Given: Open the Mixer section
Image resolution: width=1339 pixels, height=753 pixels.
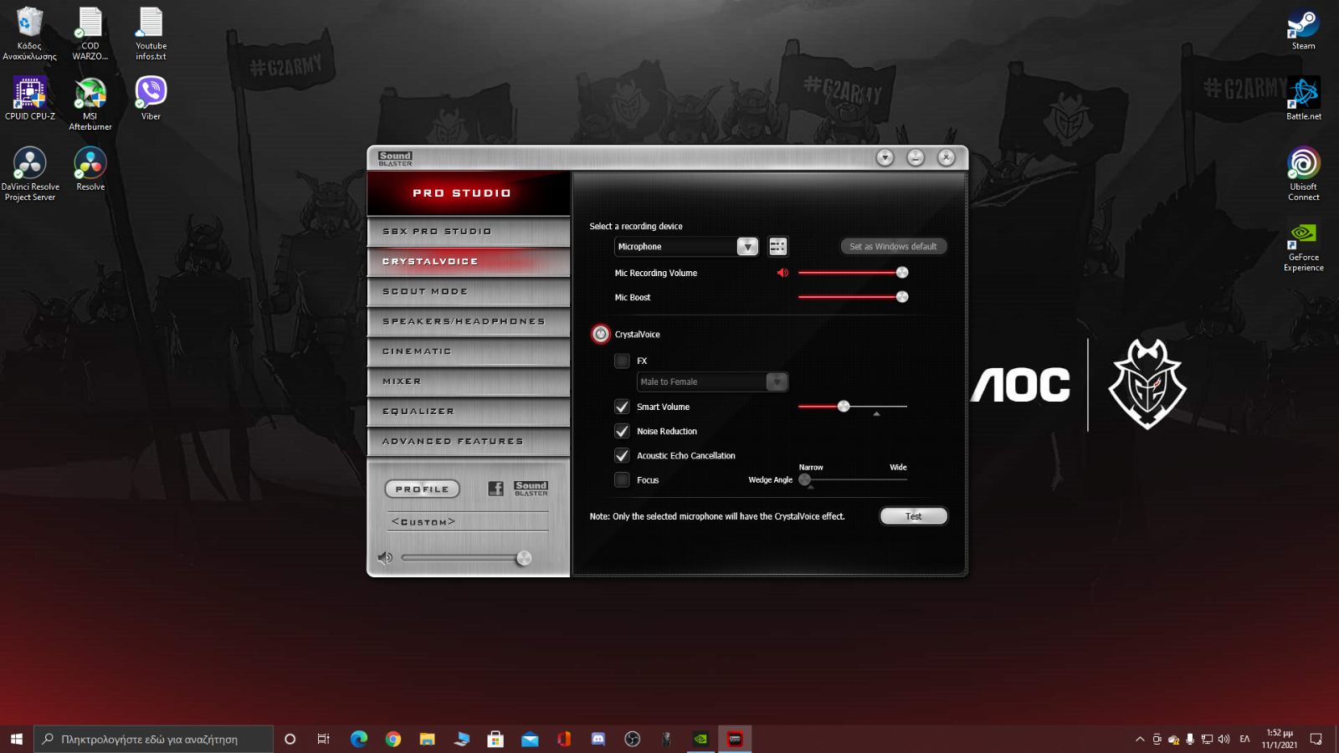Looking at the screenshot, I should 469,382.
